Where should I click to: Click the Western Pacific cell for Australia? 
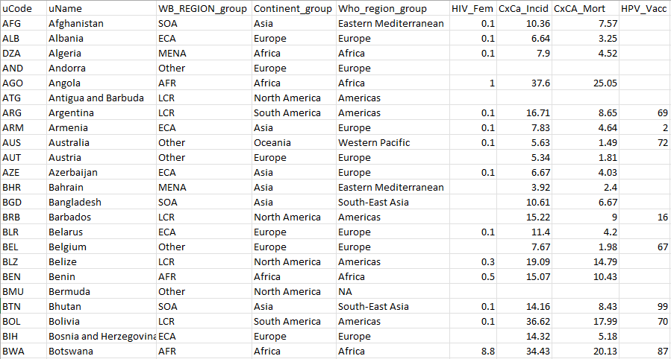[x=393, y=142]
